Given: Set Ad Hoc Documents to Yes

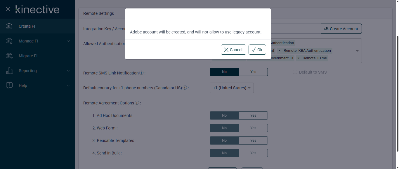Looking at the screenshot, I should click(253, 115).
